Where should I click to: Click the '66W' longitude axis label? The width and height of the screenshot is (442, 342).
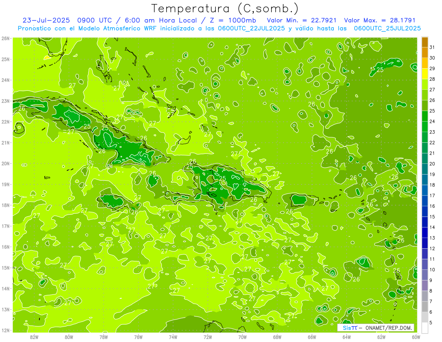tap(312, 337)
